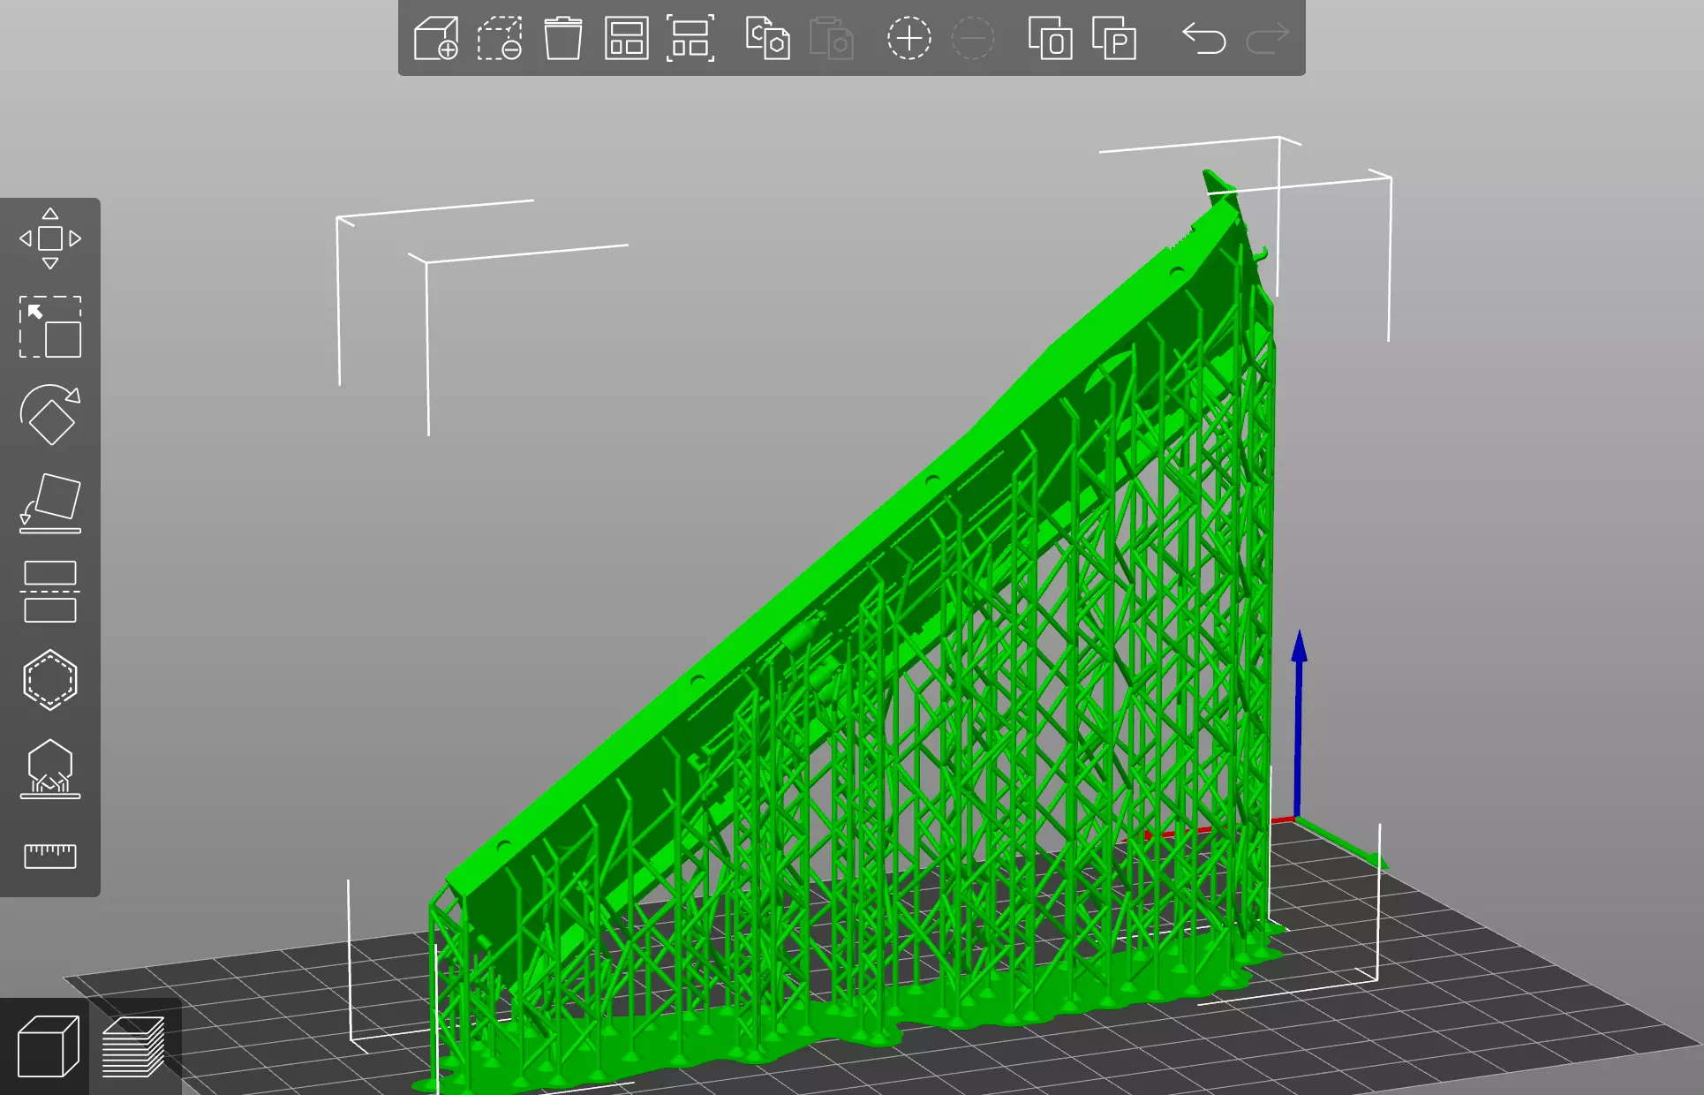Screen dimensions: 1704x1095
Task: Select the Measure ruler tool
Action: 50,855
